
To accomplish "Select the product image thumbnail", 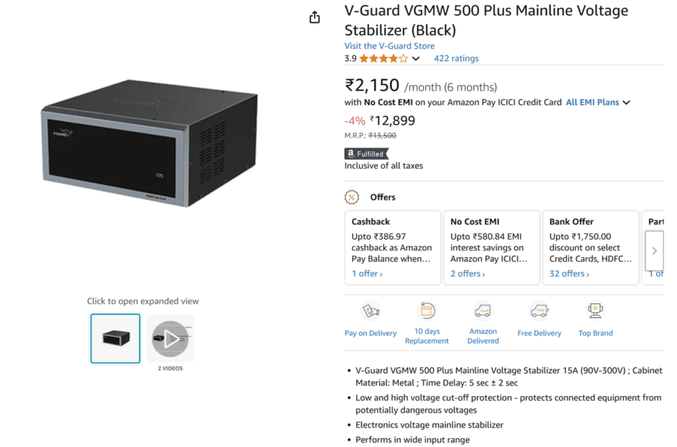I will [x=115, y=338].
